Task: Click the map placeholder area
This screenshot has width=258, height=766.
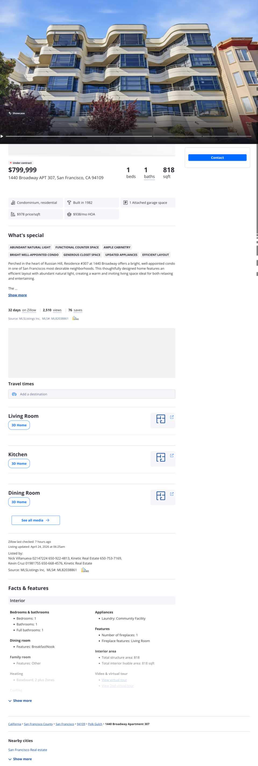Action: click(92, 353)
